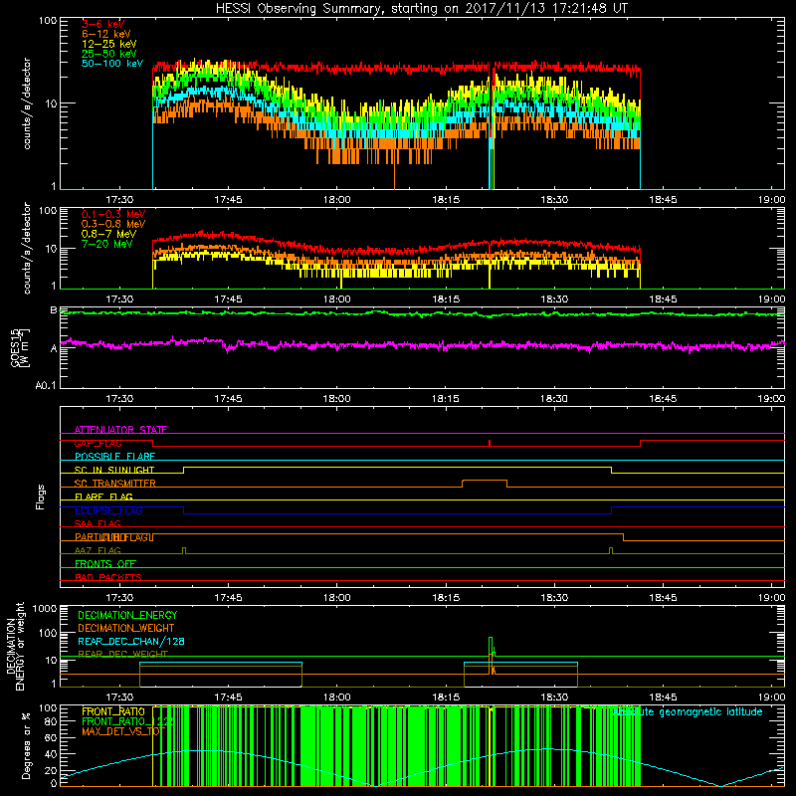
Task: Select the 6-12 keV legend label
Action: pyautogui.click(x=106, y=34)
